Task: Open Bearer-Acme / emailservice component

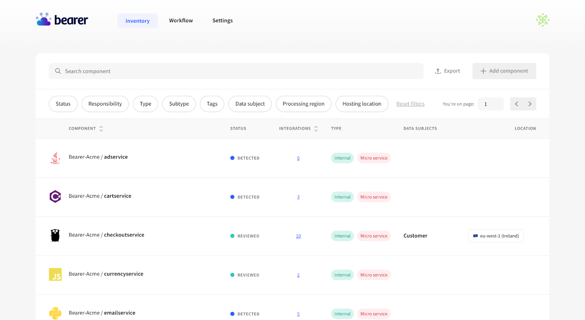Action: pos(102,313)
